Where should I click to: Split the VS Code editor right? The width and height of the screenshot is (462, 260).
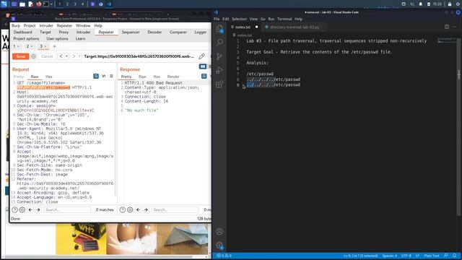[447, 27]
